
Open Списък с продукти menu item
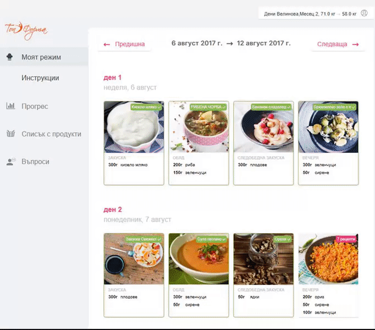coord(52,134)
